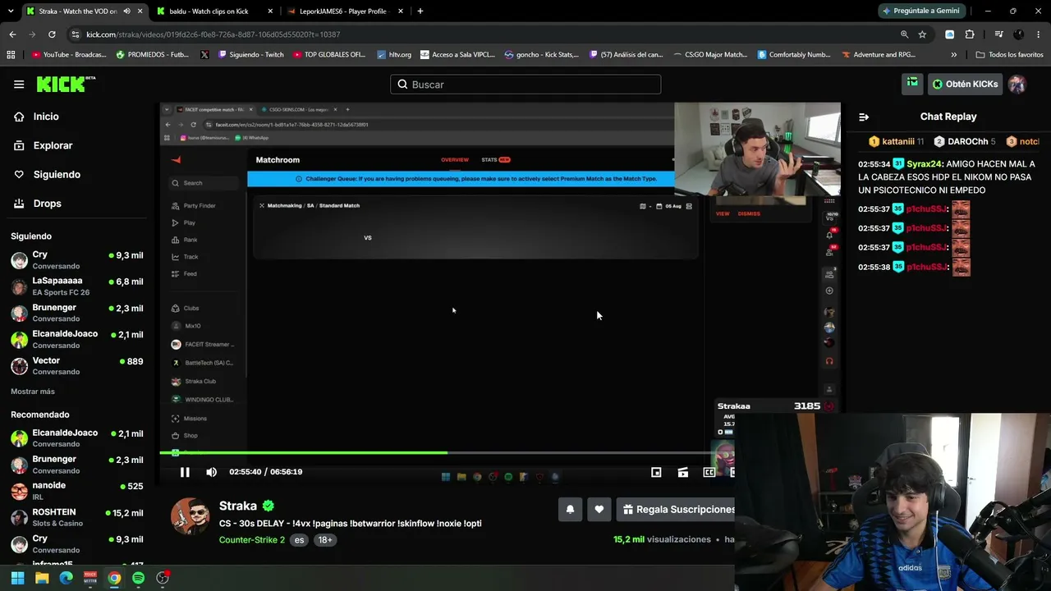Click Pregúntale a Gemini button

921,11
